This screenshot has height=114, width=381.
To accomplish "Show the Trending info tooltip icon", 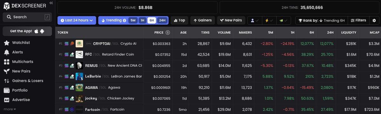I will (124, 21).
